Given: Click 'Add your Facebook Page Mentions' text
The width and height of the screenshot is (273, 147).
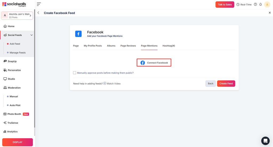Looking at the screenshot, I should [105, 36].
